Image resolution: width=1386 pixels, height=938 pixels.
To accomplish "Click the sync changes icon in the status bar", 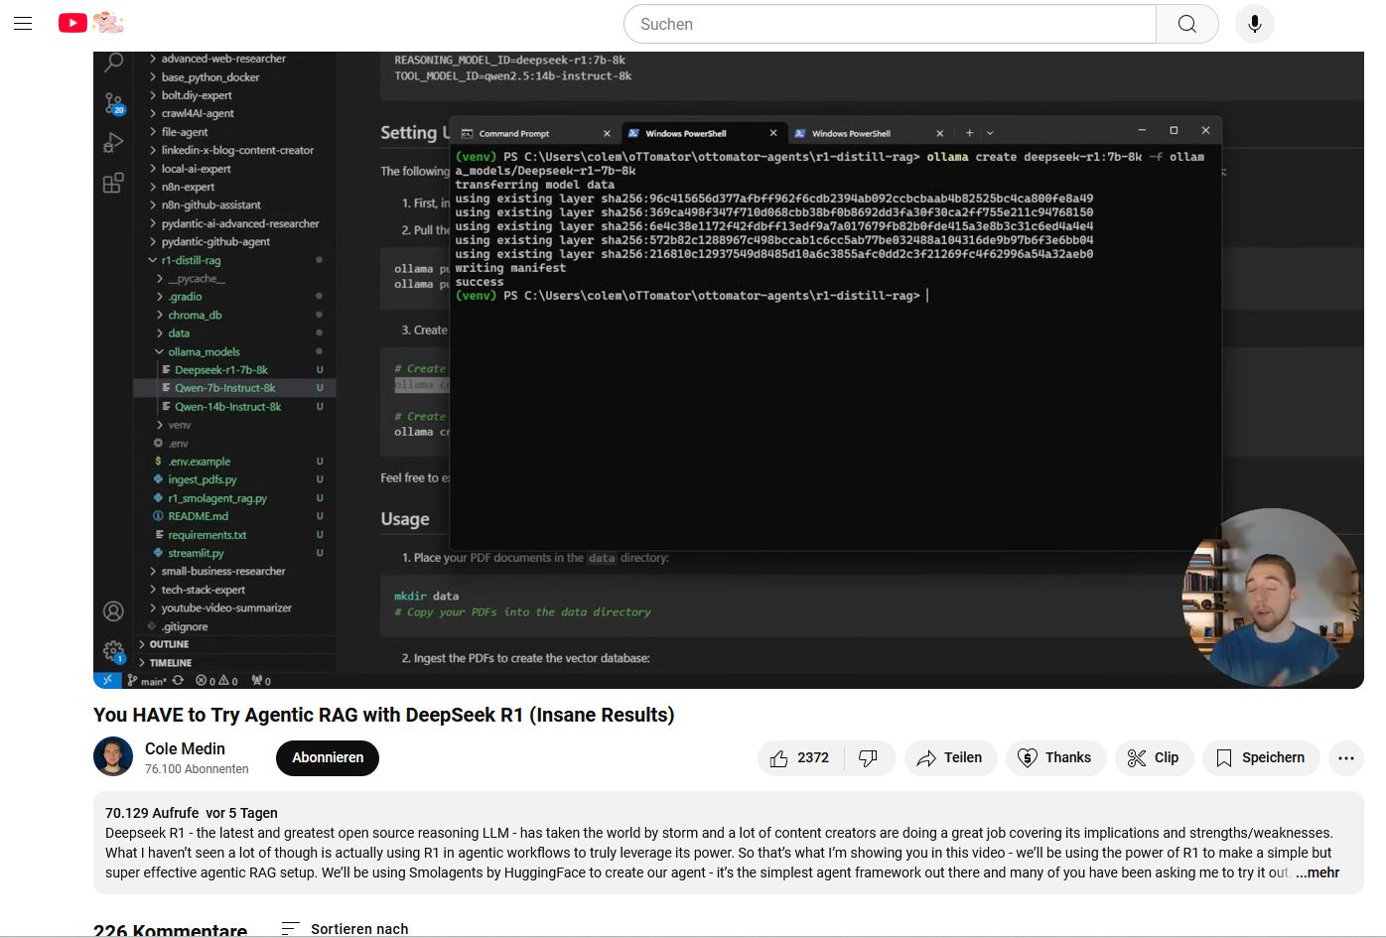I will tap(178, 681).
